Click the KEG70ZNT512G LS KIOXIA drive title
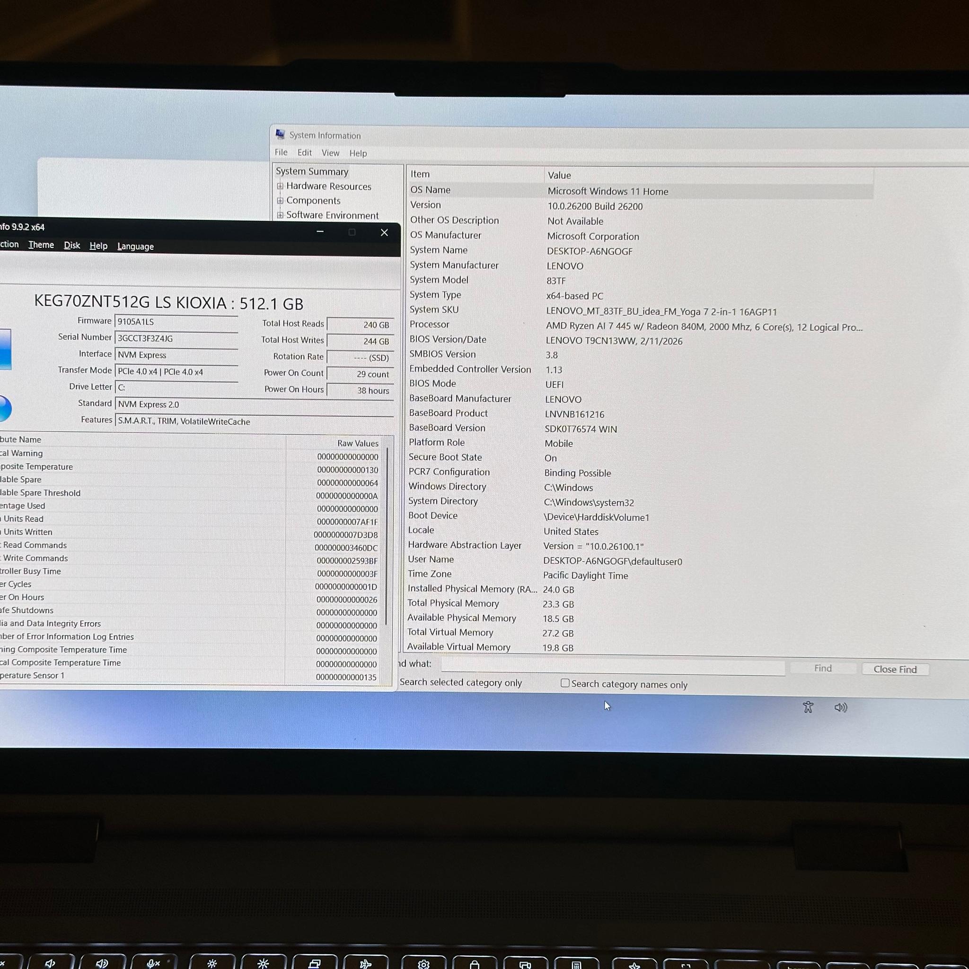The height and width of the screenshot is (969, 969). click(x=168, y=302)
